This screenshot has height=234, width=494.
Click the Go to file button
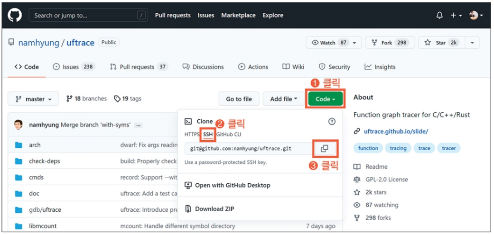[239, 99]
